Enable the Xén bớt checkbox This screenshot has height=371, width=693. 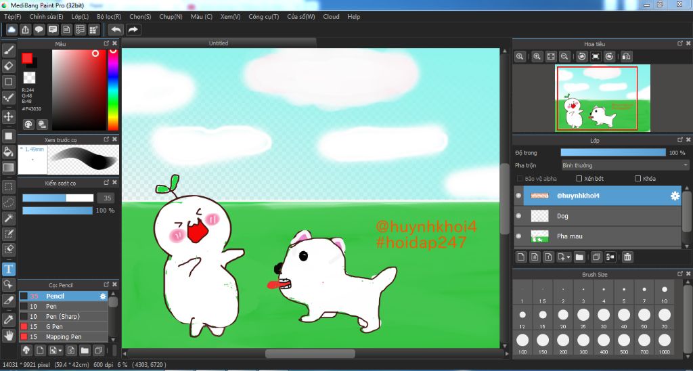tap(579, 179)
